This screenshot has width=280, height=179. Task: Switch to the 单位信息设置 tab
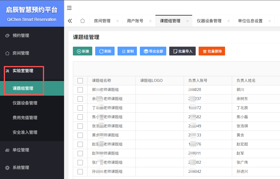coord(250,21)
